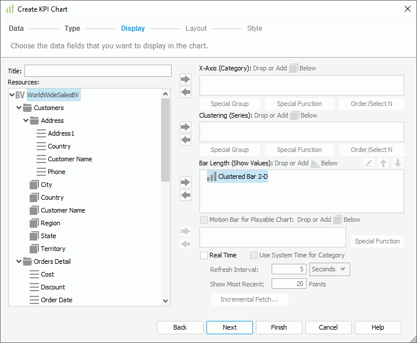Close the Create KPI Chart dialog
Screen dimensions: 417x343
pos(408,9)
